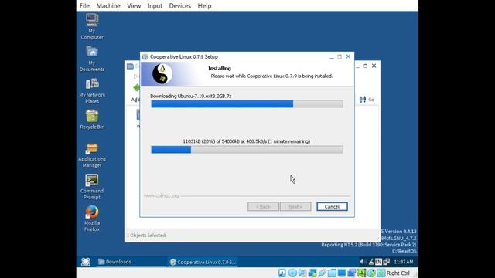Click the disabled Next button
Screen dimensions: 495x278
tap(295, 206)
